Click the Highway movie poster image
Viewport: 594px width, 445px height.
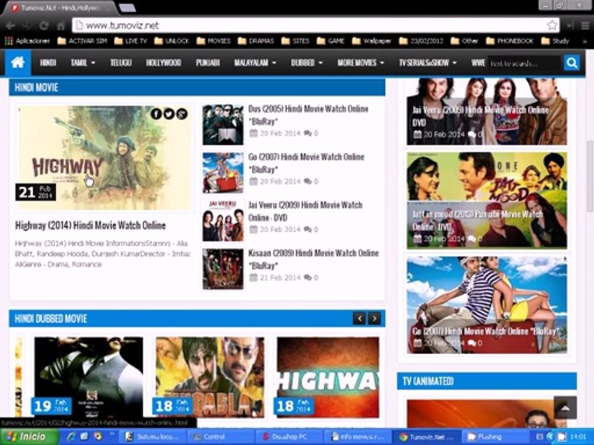(x=105, y=158)
